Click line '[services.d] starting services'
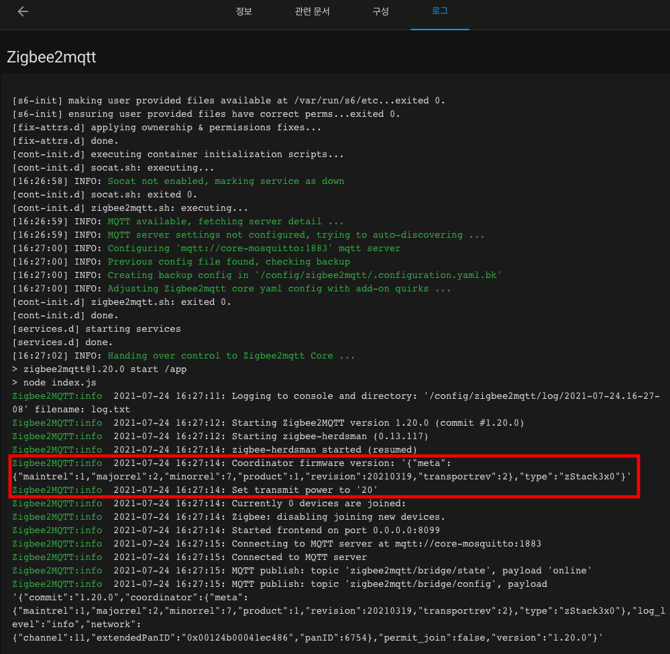This screenshot has height=654, width=670. pyautogui.click(x=97, y=329)
